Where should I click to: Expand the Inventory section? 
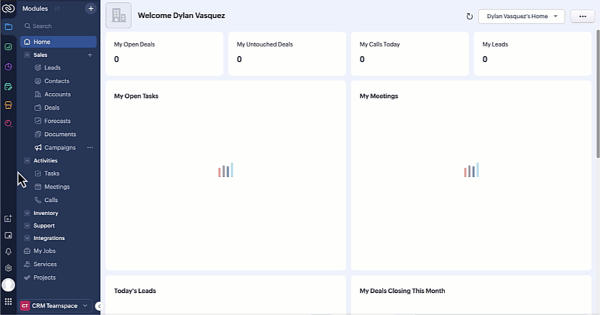tap(27, 213)
